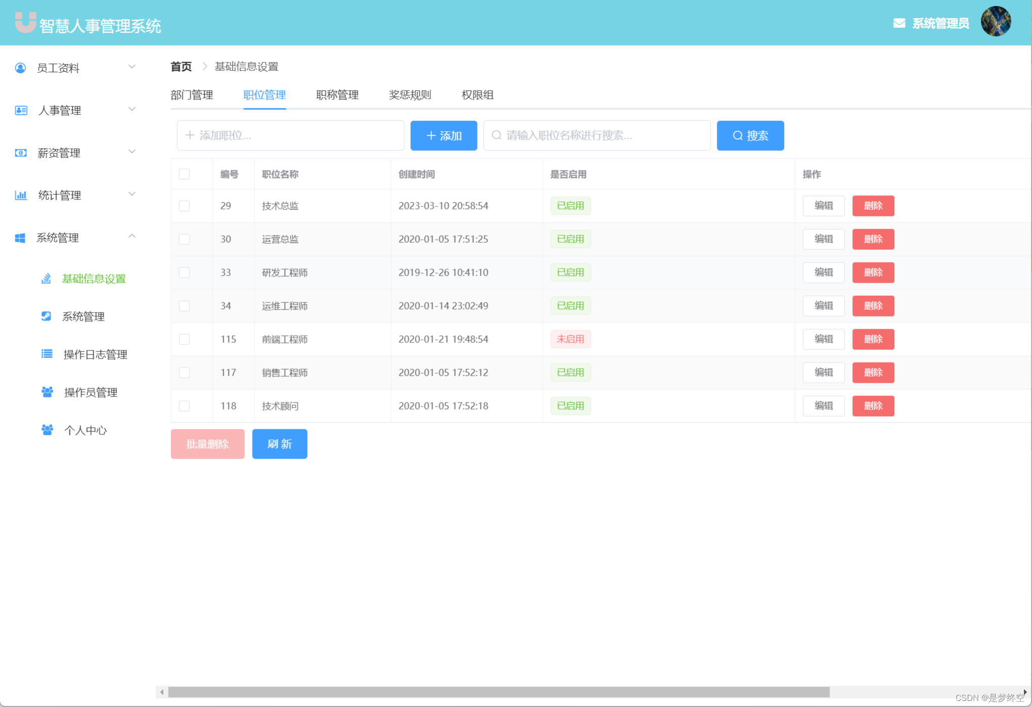Screen dimensions: 1032x707
Task: Expand the 员工资料 dropdown arrow
Action: point(132,66)
